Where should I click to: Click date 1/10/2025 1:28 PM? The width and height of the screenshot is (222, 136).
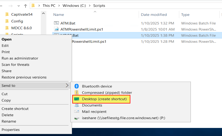(157, 41)
